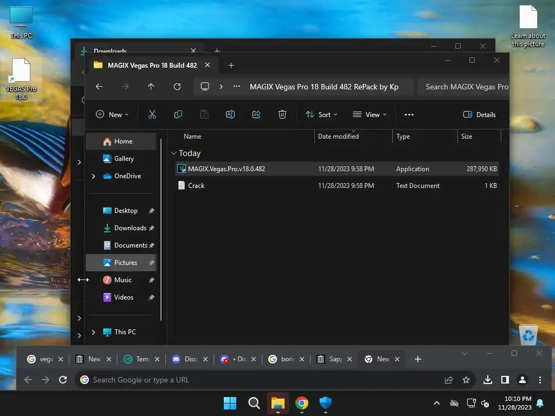Toggle Chrome side panel icon
555x416 pixels.
click(x=505, y=380)
